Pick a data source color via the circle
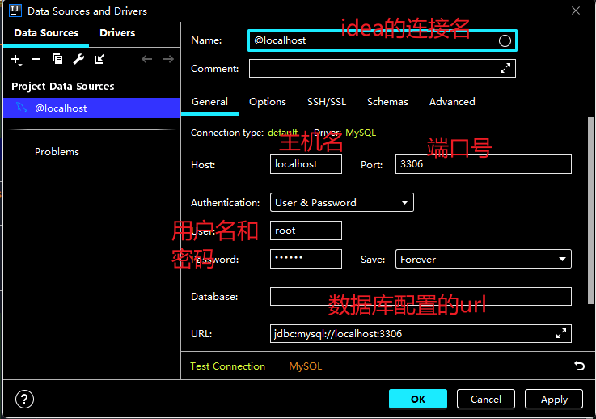This screenshot has width=596, height=419. coord(505,40)
